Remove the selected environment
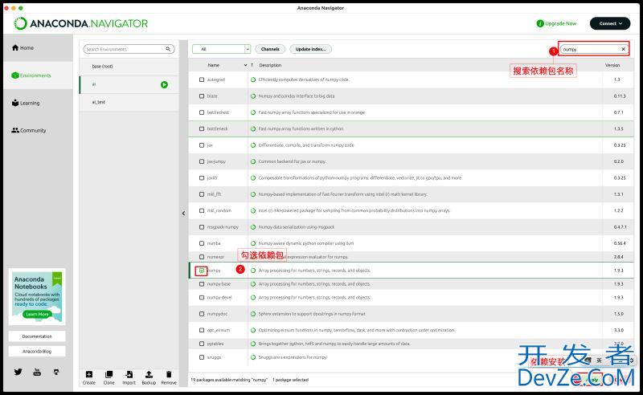Viewport: 643px width, 395px height. click(x=169, y=378)
